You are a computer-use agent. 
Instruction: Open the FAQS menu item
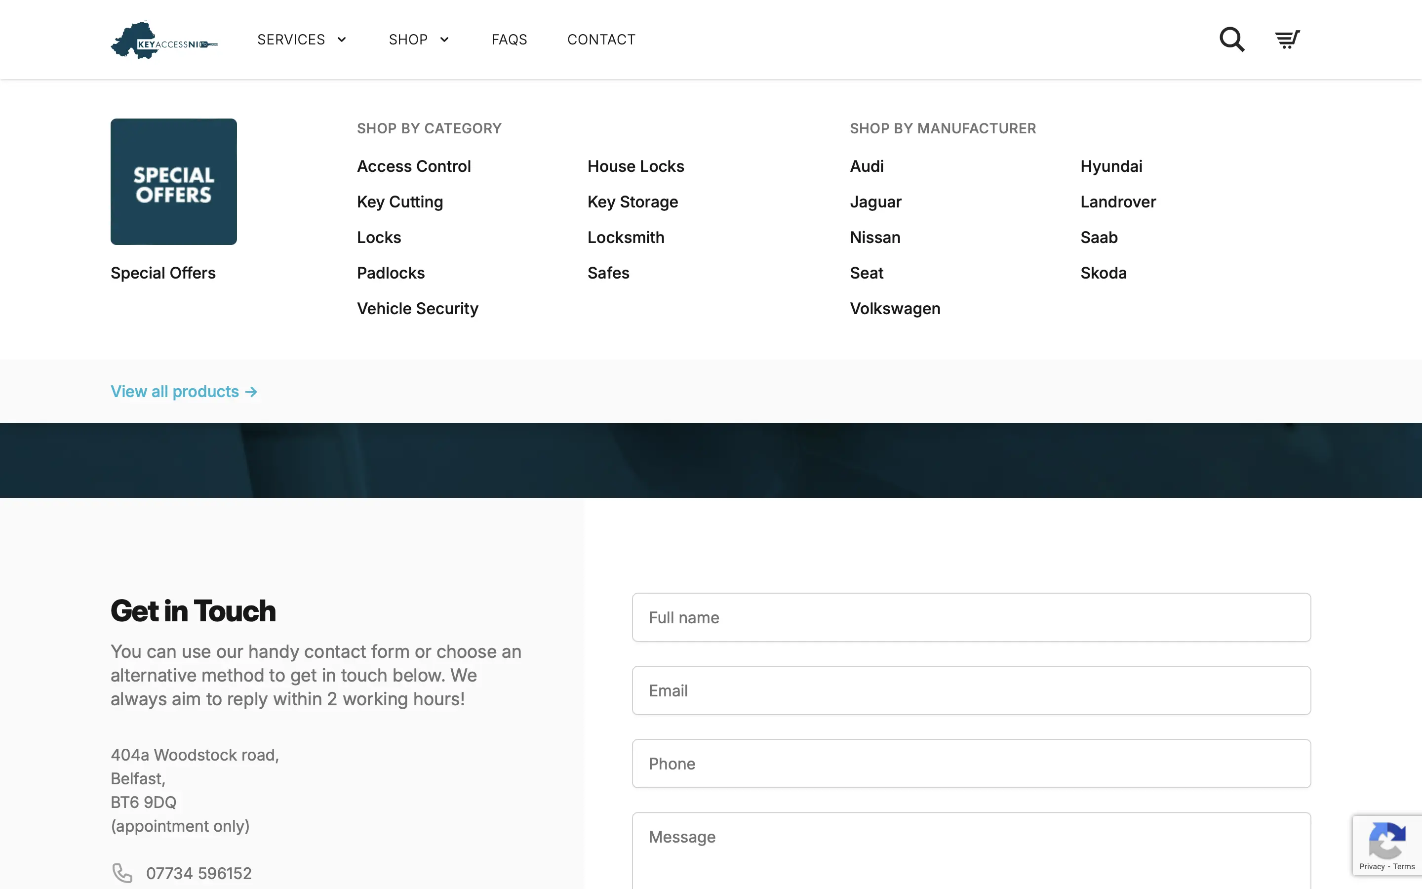point(509,40)
